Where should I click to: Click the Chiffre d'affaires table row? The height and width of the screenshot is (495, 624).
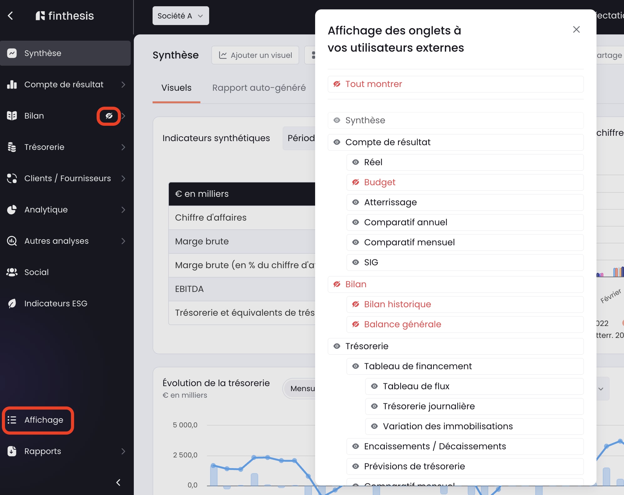point(242,218)
